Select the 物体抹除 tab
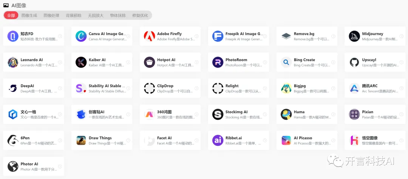 (x=118, y=15)
